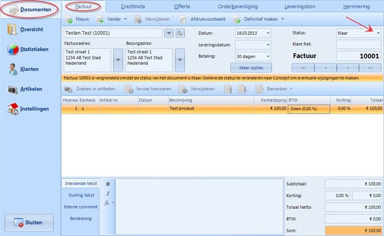Open the Documenten section
Image resolution: width=384 pixels, height=236 pixels.
pyautogui.click(x=30, y=10)
